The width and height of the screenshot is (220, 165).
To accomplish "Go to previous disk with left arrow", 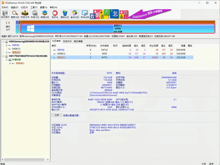I will (7, 23).
